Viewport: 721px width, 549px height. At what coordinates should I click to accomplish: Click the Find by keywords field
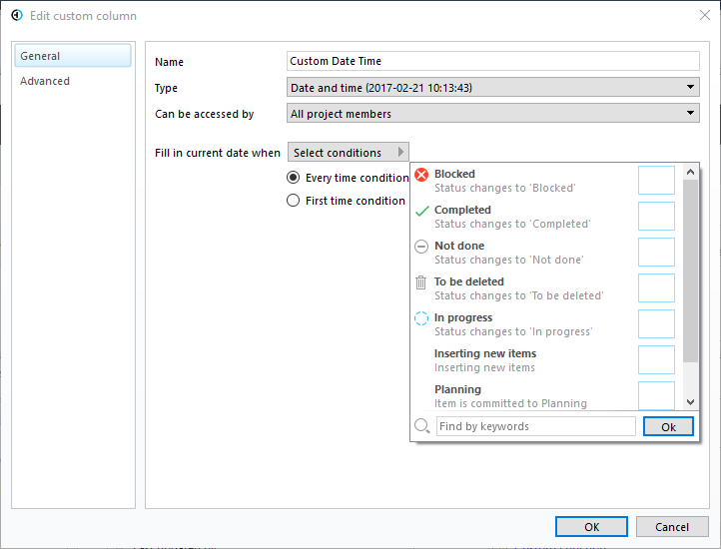535,426
